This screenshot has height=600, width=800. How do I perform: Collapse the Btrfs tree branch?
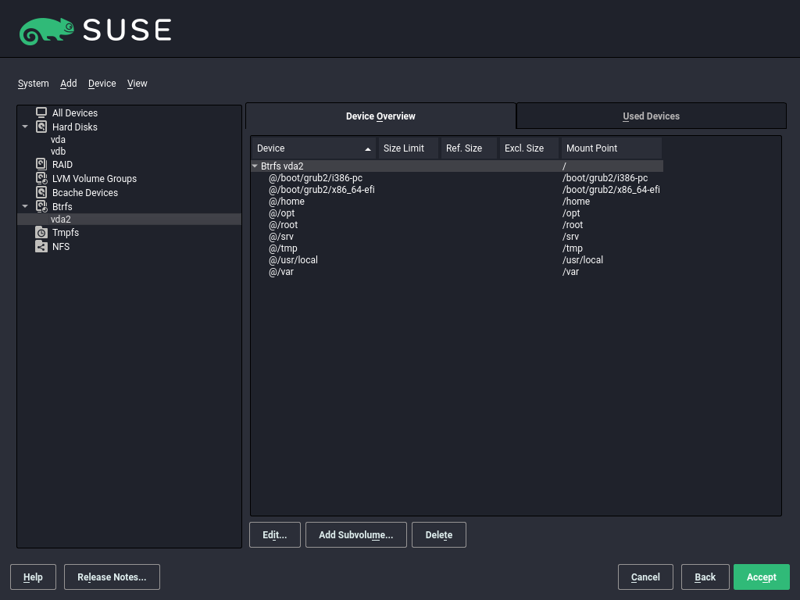25,206
